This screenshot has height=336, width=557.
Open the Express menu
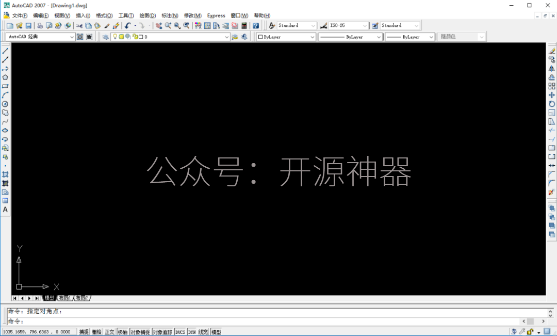point(216,15)
